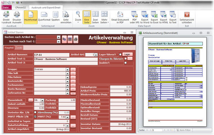The image size is (214, 135).
Task: Click the ellipsis button next to Fibu Haben
Action: click(73, 78)
